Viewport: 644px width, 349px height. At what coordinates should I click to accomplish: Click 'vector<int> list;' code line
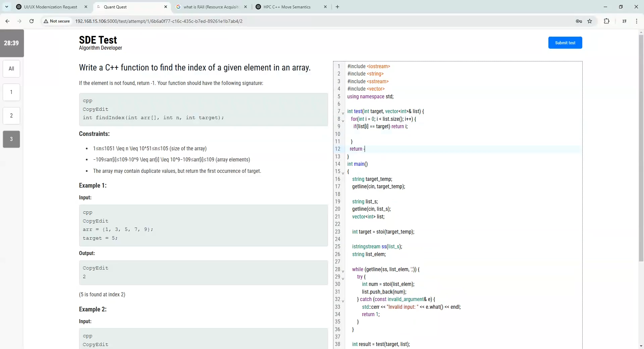(368, 217)
